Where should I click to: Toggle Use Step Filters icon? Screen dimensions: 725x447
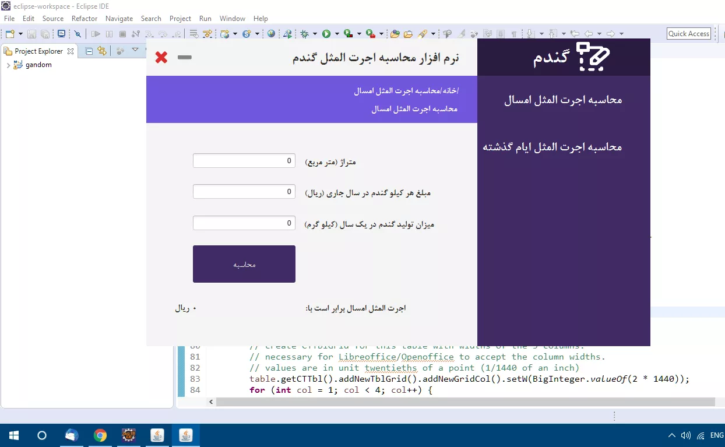click(x=207, y=34)
